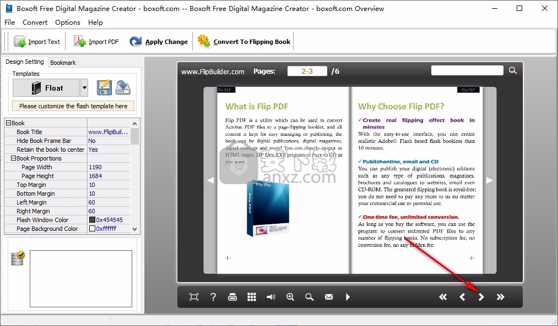
Task: Click the www.FlipBuilder.com title text
Action: [213, 71]
